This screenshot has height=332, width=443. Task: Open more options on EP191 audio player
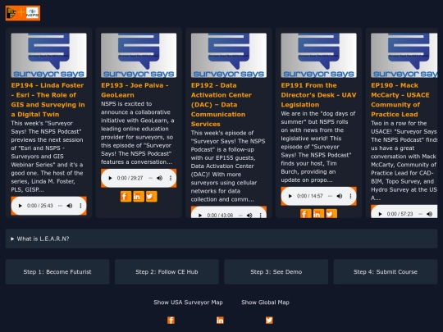point(350,196)
